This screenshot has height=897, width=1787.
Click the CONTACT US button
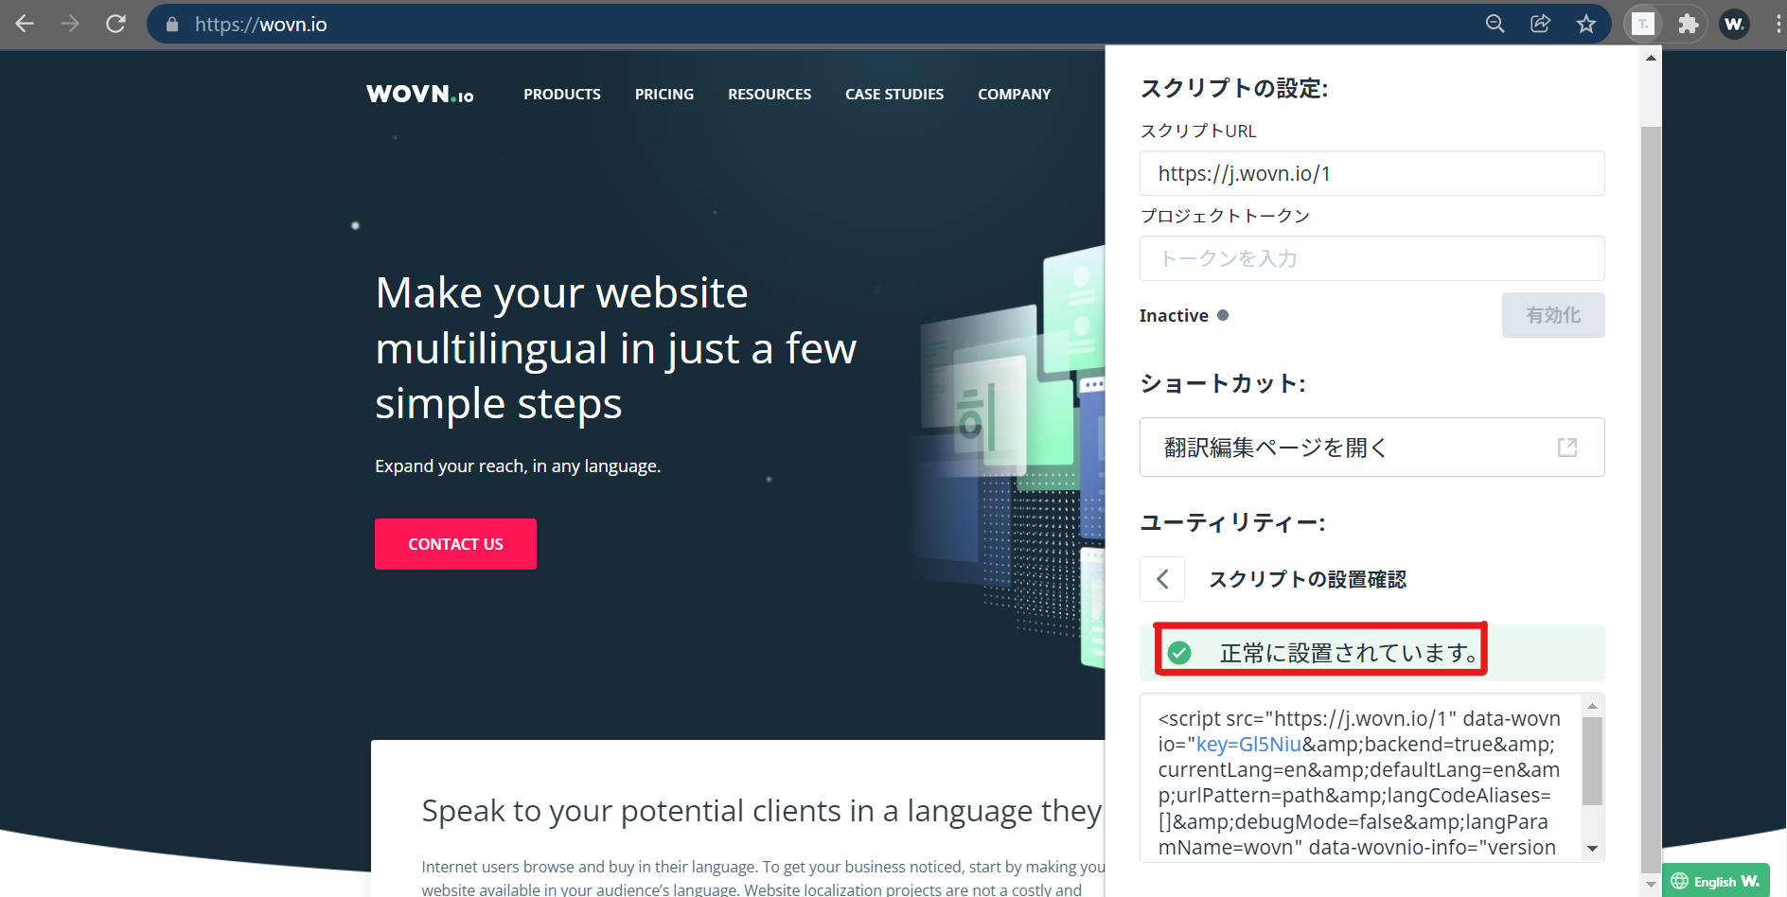click(x=455, y=544)
